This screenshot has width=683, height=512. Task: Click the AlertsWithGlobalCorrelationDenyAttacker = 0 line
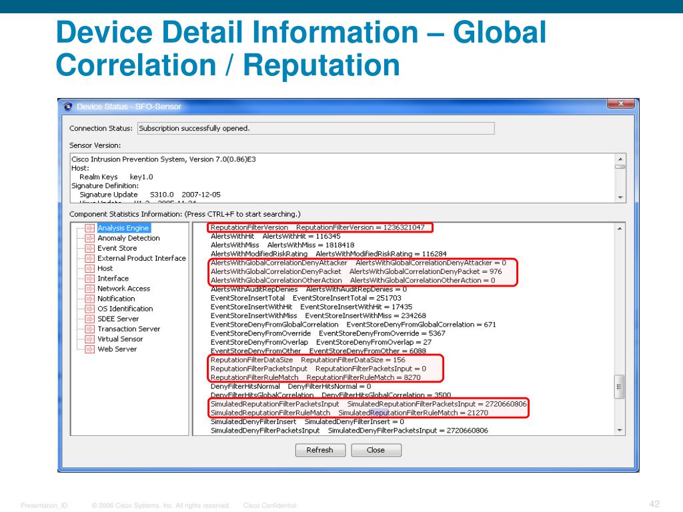pyautogui.click(x=358, y=263)
